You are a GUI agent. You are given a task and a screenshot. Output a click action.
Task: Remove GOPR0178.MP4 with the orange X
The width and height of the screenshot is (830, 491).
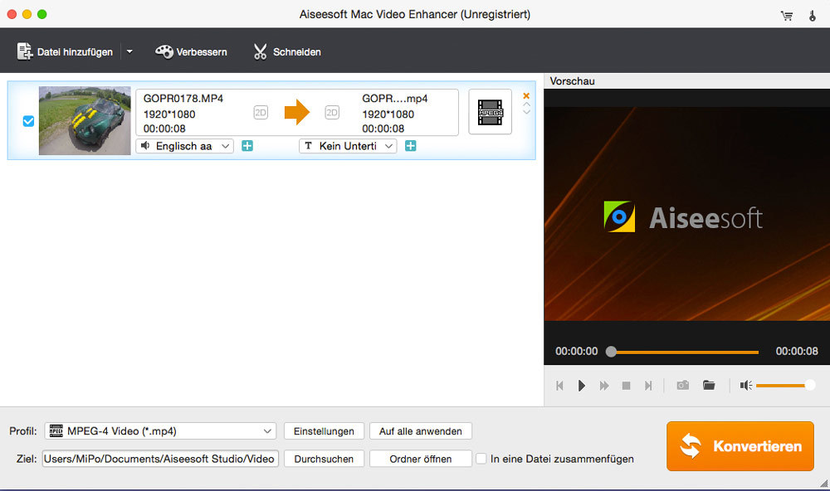point(526,95)
